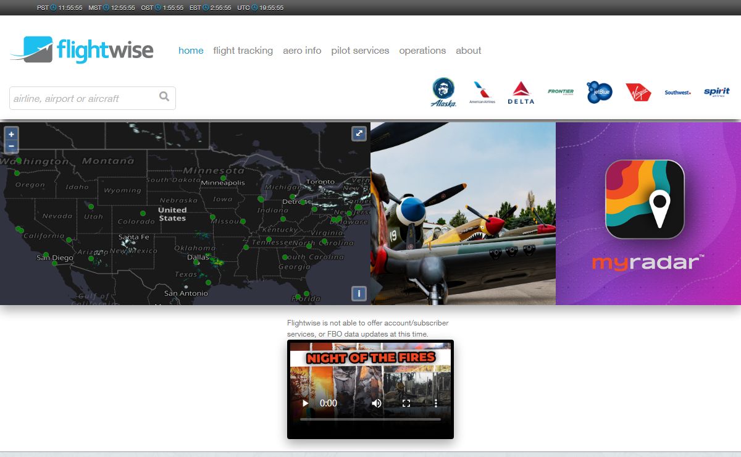Click the airport marker near Dallas

click(x=196, y=262)
